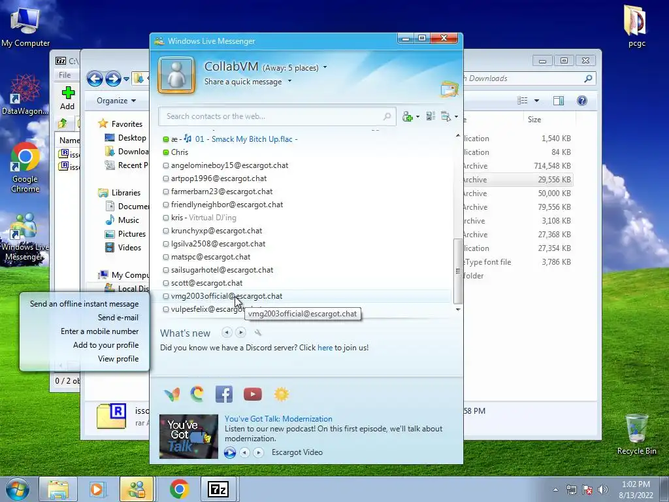Click the volume speaker in system tray
The image size is (669, 502).
point(602,490)
